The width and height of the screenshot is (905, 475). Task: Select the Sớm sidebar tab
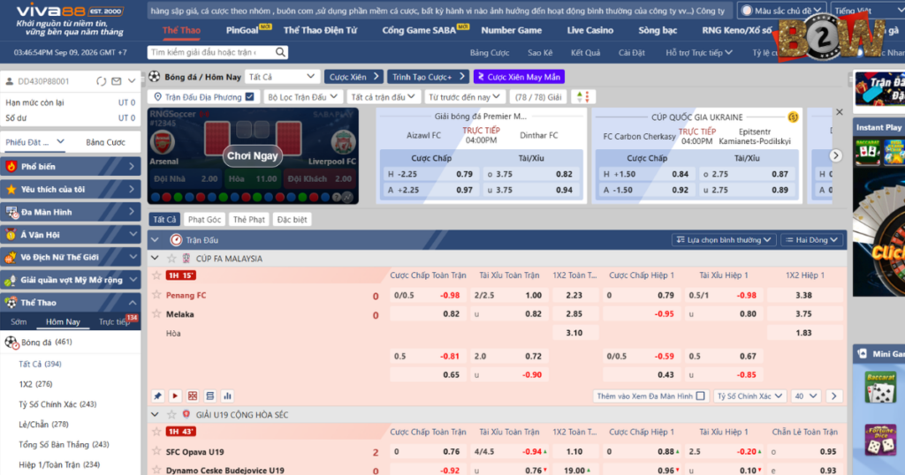(x=19, y=321)
